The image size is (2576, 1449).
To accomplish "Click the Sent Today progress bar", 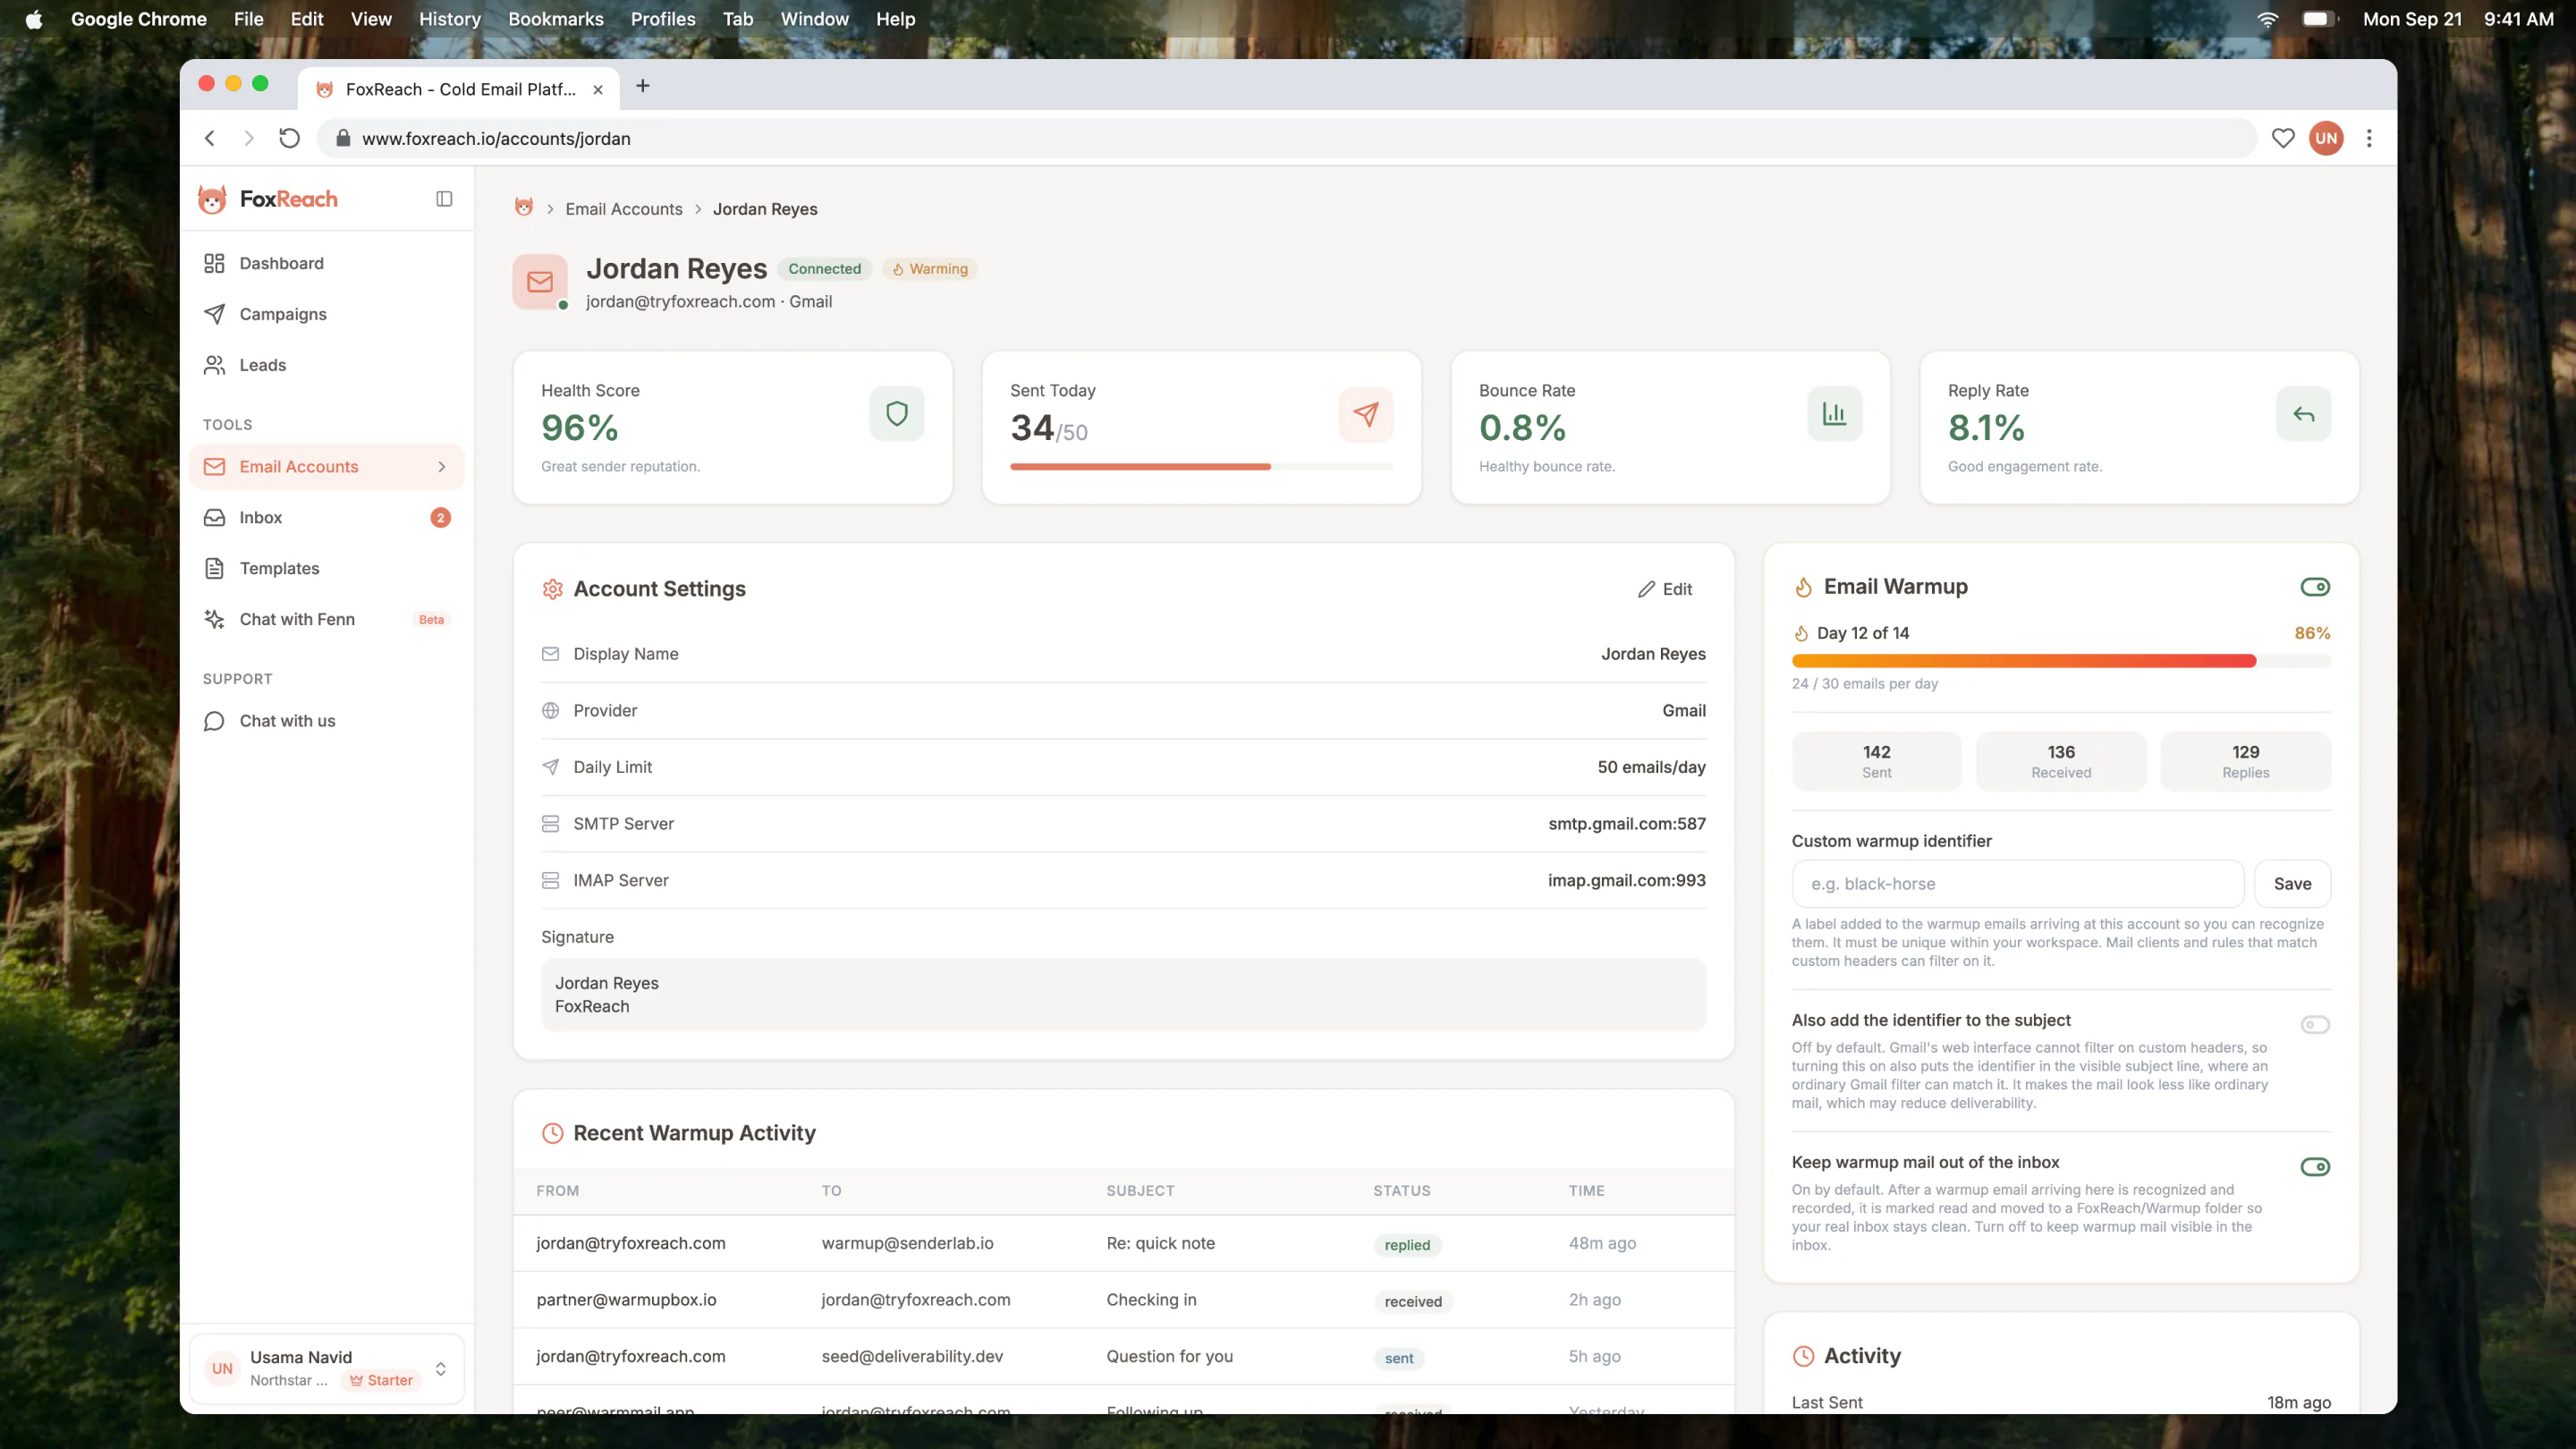I will tap(1201, 467).
